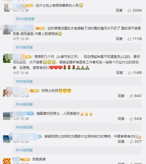Open avatar of 张院士别哭 commenter

tap(7, 93)
